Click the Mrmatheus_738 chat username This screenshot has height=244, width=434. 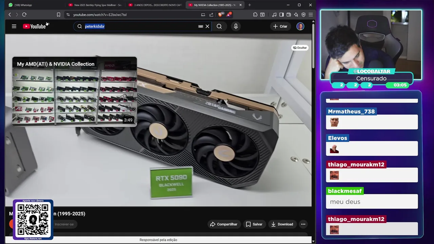pos(351,111)
